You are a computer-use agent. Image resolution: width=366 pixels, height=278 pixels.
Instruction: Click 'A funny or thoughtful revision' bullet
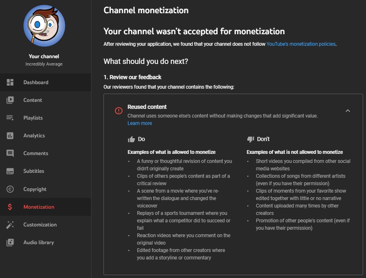[x=184, y=165]
